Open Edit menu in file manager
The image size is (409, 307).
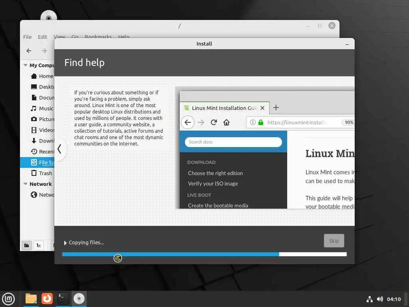(42, 37)
